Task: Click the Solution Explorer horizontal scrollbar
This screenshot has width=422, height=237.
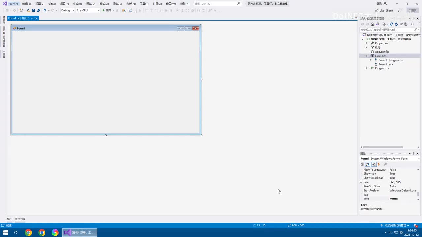Action: (383, 147)
